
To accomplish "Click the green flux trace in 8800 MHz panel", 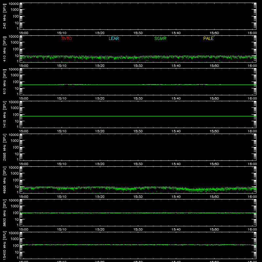I will click(138, 213).
